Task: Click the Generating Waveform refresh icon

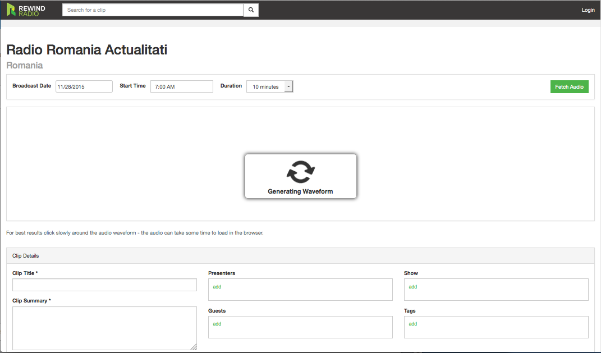Action: [x=301, y=172]
